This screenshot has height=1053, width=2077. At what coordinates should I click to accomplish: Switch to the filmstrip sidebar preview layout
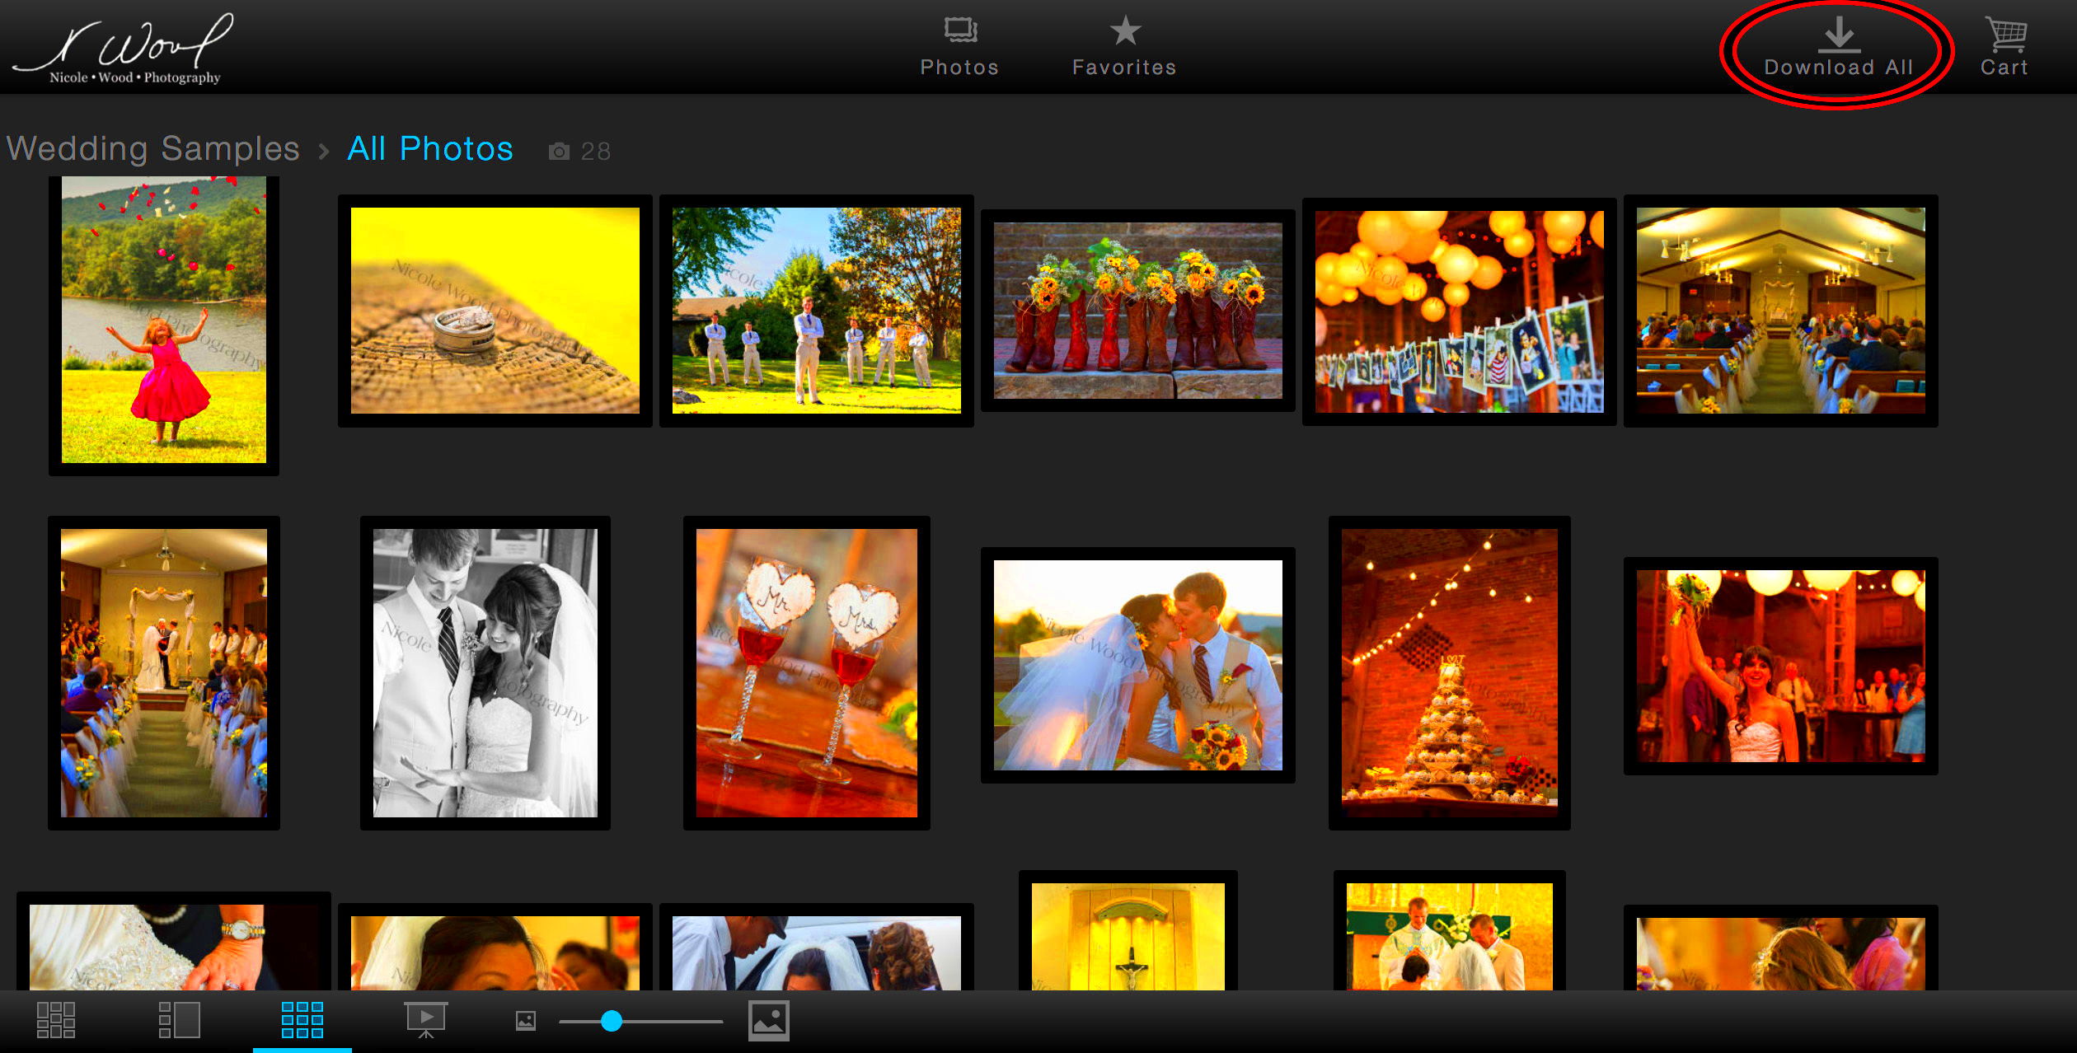tap(179, 1020)
